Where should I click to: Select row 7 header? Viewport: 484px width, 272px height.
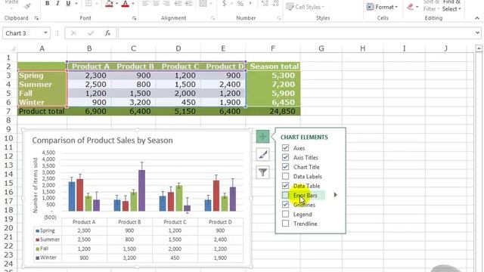coord(8,111)
